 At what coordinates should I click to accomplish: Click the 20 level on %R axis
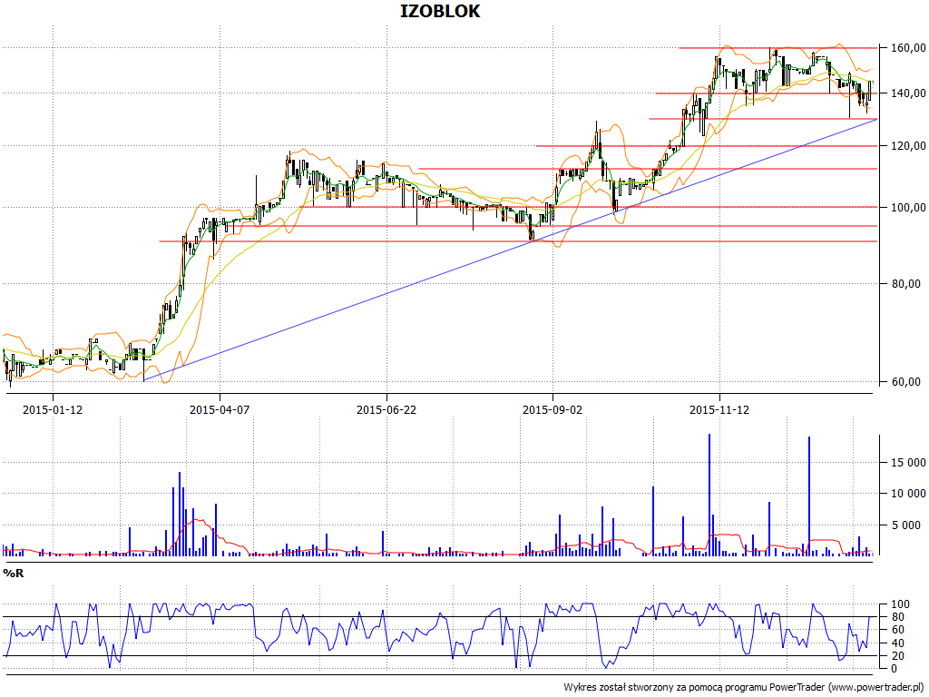tap(898, 655)
